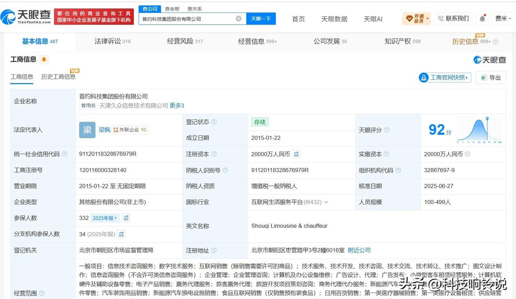Click the help icon beside 组织机构代码
Viewport: 516px width, 299px height.
coord(398,170)
